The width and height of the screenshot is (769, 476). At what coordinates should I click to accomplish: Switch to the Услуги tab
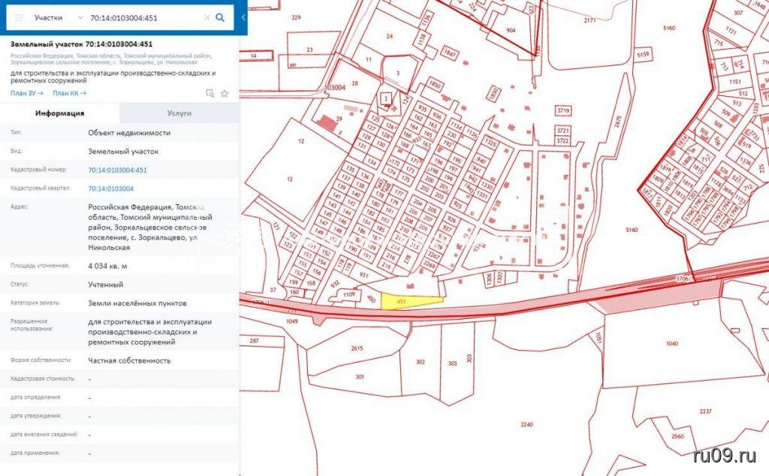pyautogui.click(x=179, y=113)
